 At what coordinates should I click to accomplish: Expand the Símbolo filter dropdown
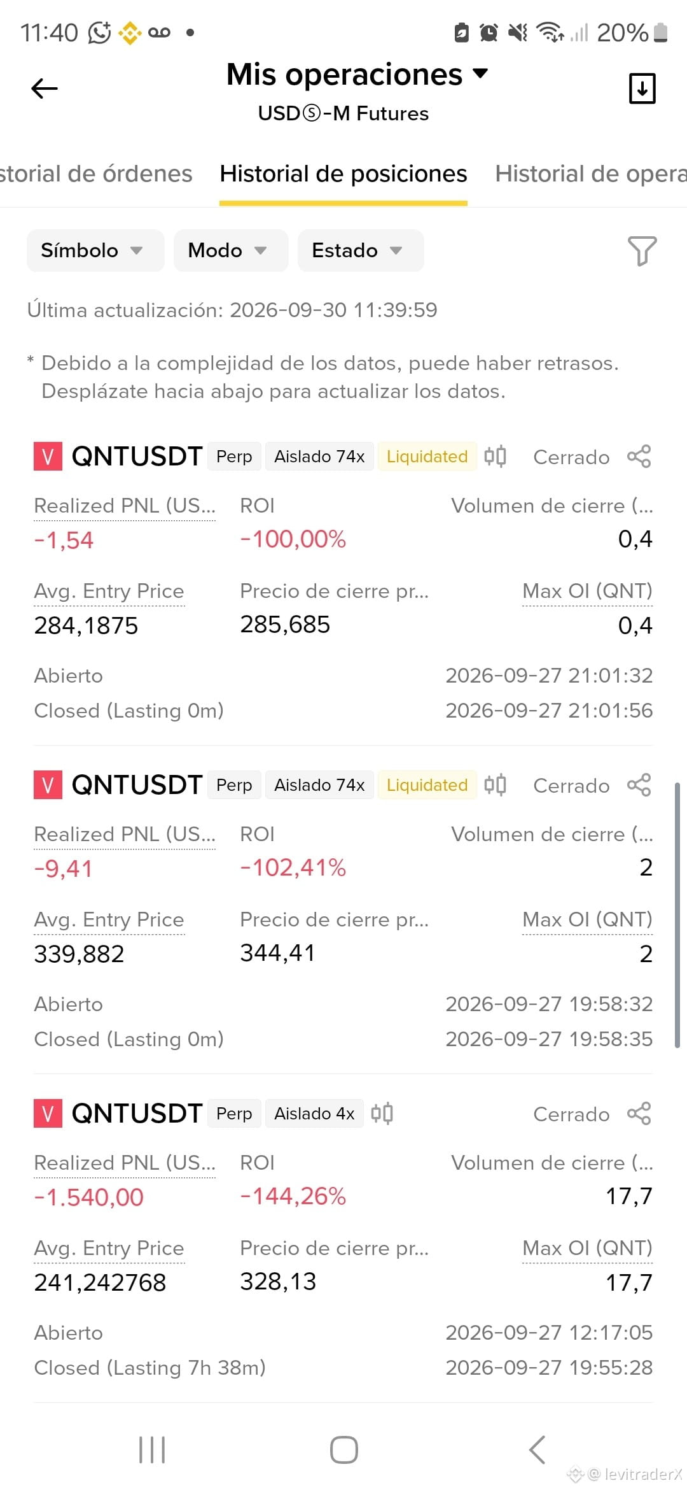(x=95, y=250)
